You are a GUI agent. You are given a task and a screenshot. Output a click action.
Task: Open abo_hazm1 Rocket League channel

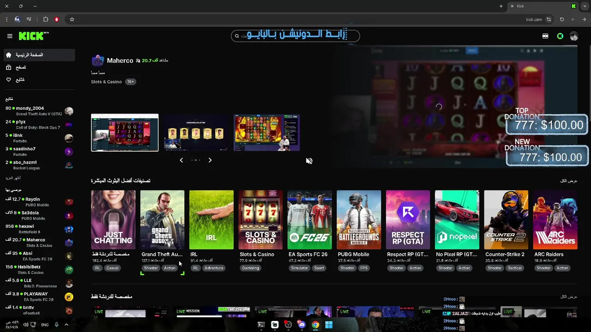coord(39,165)
